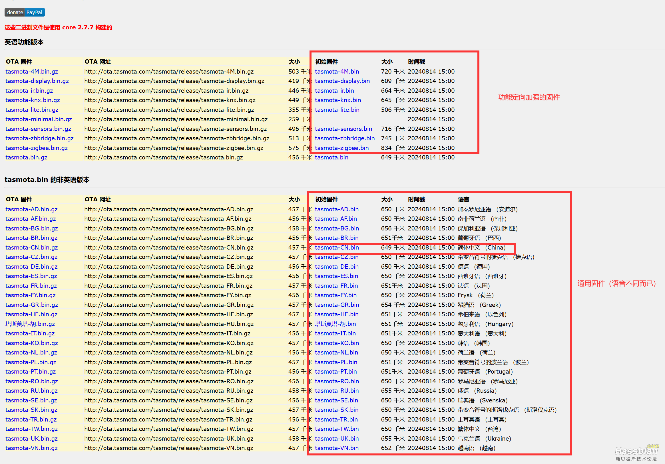Screen dimensions: 665x464
Task: Download tasmota-SK.bin initial firmware
Action: pos(337,410)
